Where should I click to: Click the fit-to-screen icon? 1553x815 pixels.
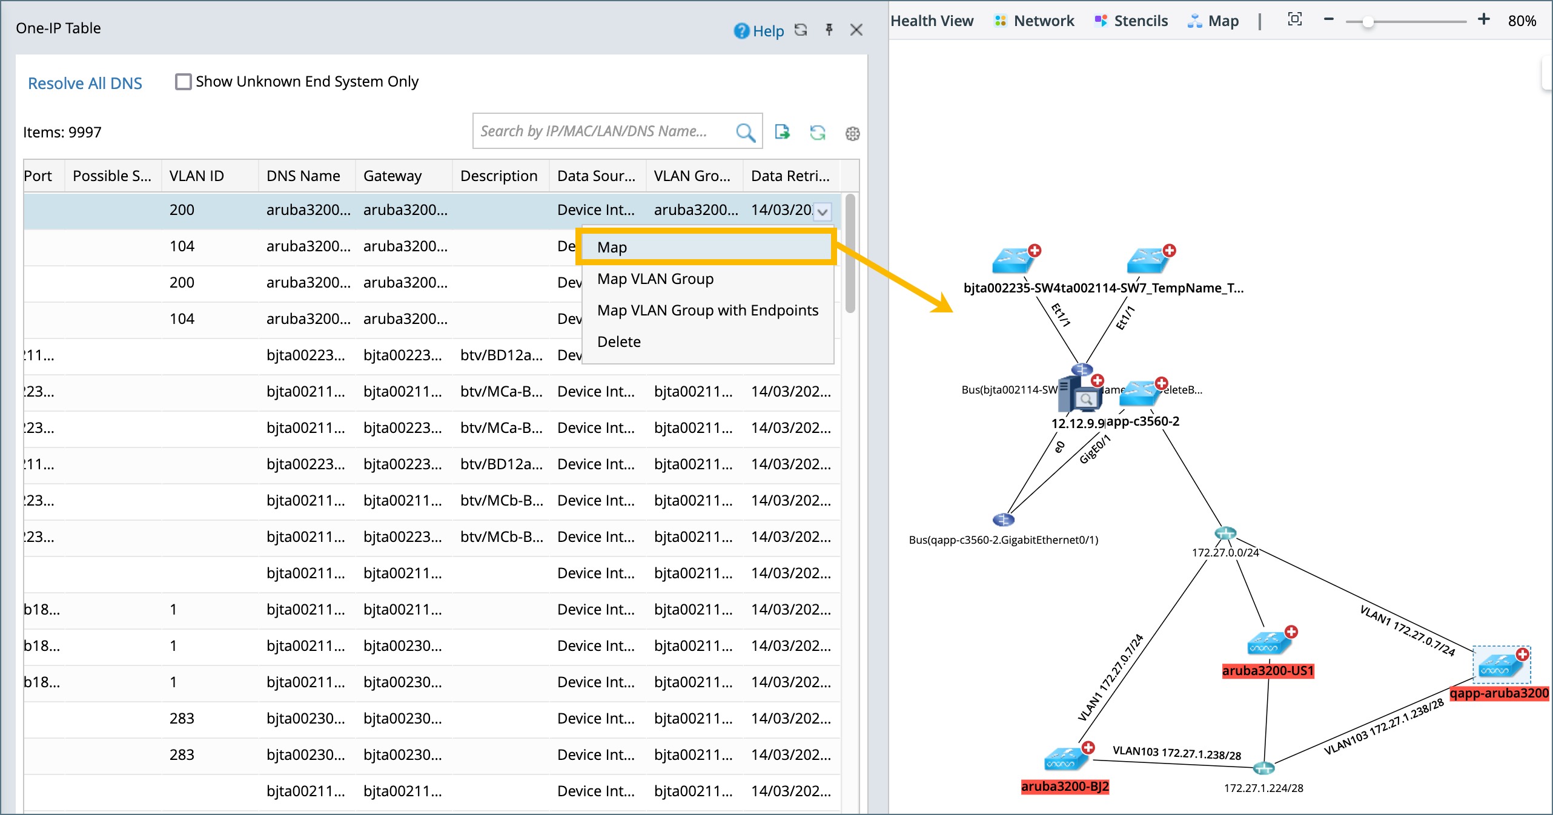[x=1294, y=19]
